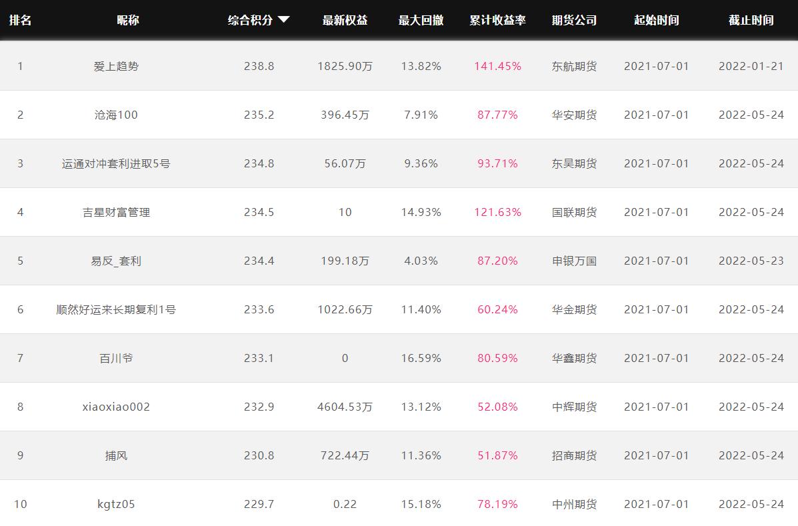Click end date 2022-05-23
798x526 pixels.
coord(751,261)
